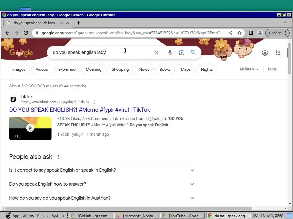The image size is (293, 219).
Task: Reload the Google search page
Action: coord(26,33)
